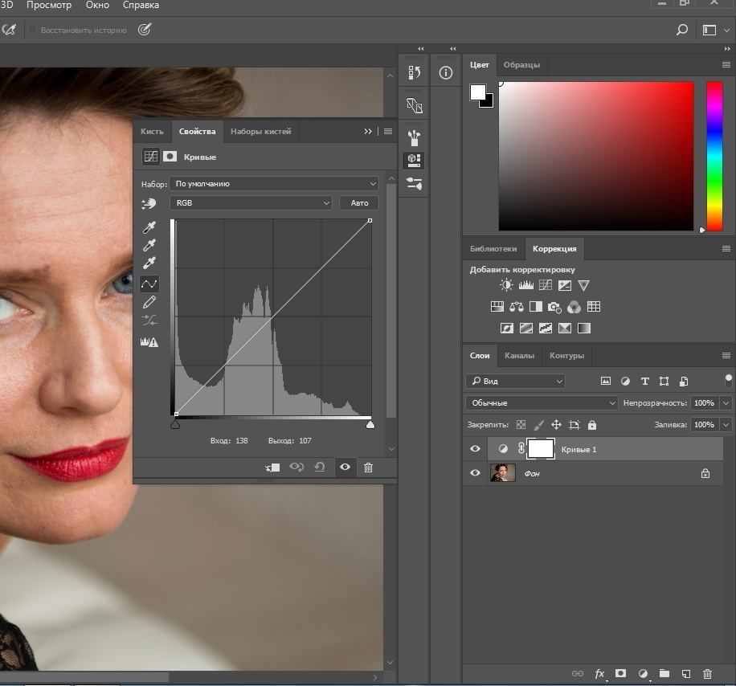The width and height of the screenshot is (736, 686).
Task: Create new layer from the Layers panel footer
Action: pos(686,674)
